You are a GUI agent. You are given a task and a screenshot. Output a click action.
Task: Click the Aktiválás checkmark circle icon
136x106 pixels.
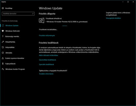pos(3,53)
